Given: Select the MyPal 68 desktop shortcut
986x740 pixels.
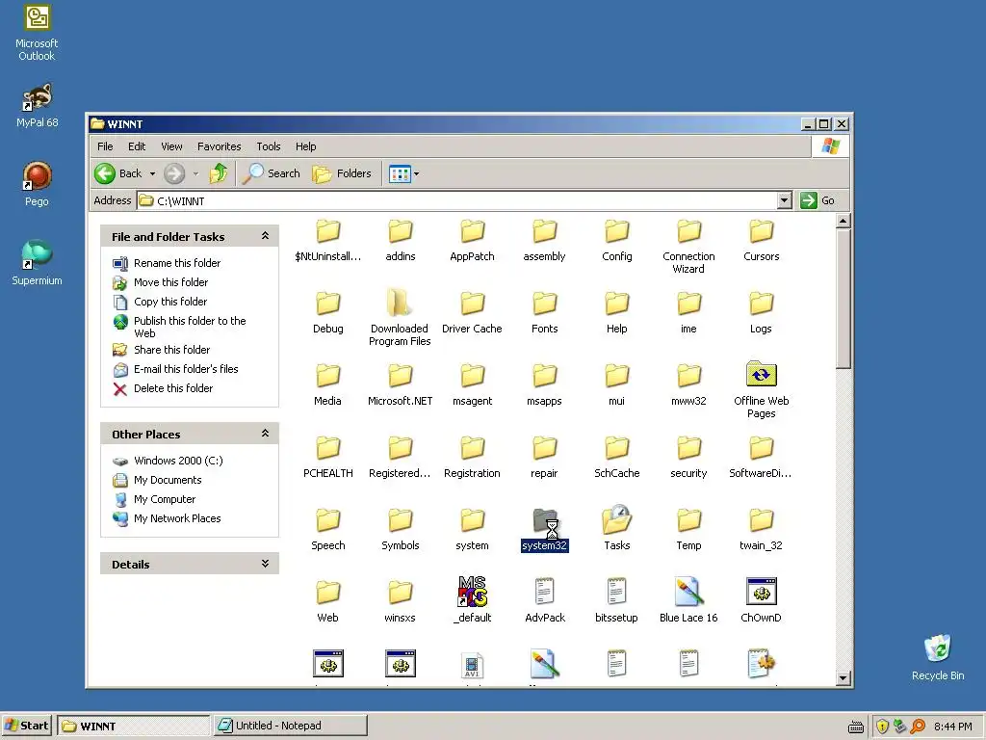Looking at the screenshot, I should click(37, 105).
